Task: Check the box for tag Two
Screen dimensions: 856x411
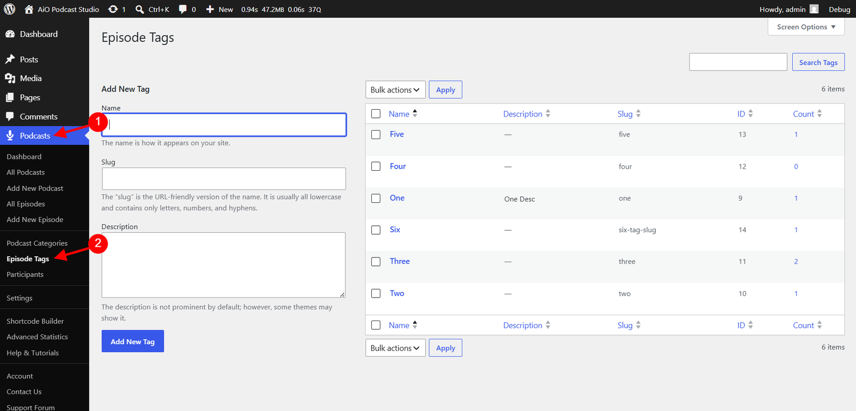Action: tap(376, 293)
